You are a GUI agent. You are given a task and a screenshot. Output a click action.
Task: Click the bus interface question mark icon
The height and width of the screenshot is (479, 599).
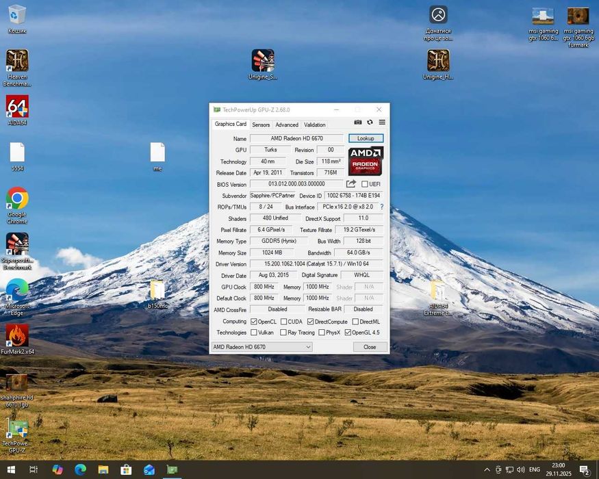click(381, 207)
